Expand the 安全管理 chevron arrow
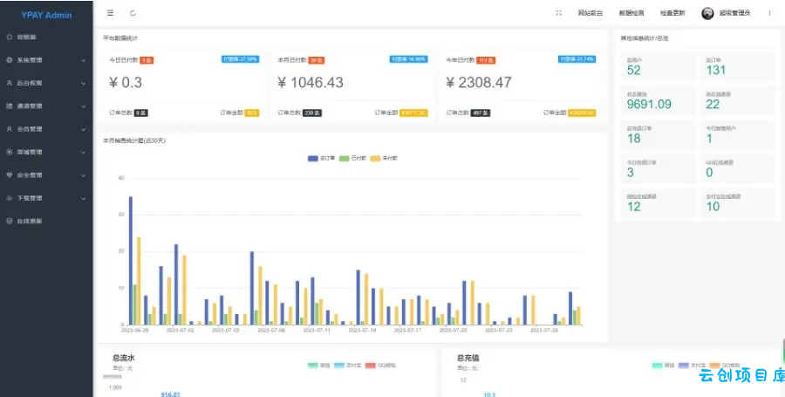The height and width of the screenshot is (397, 785). coord(83,175)
